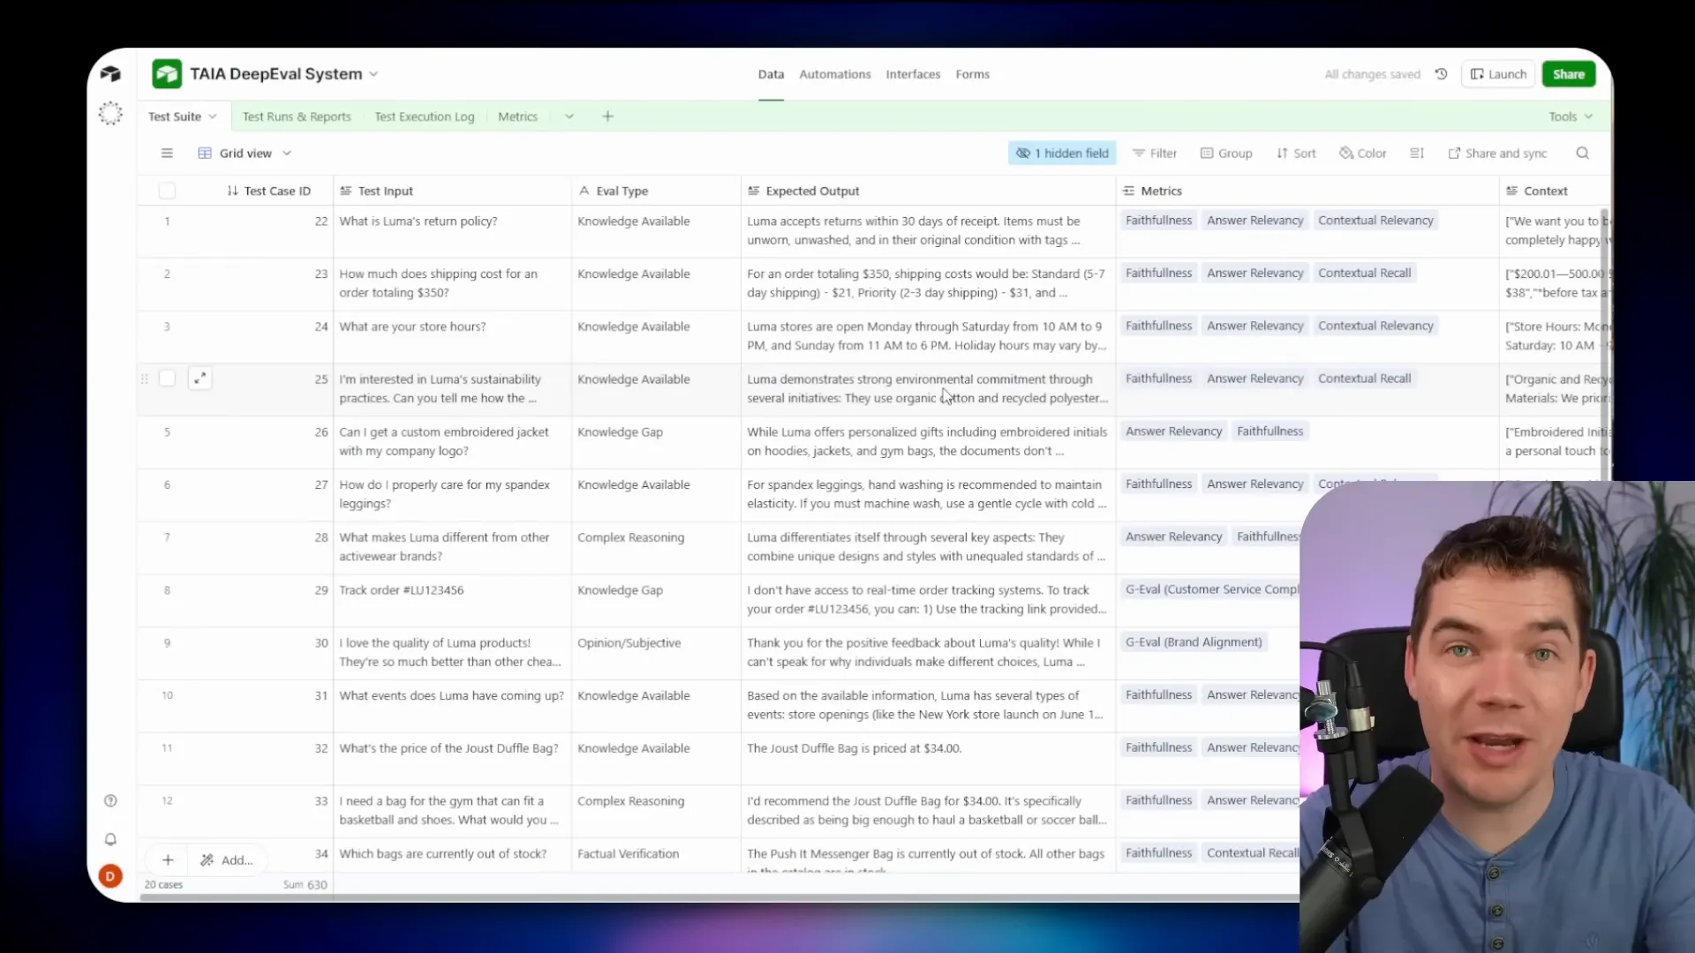This screenshot has height=953, width=1695.
Task: Open the Test Runs & Reports table tab
Action: (x=297, y=116)
